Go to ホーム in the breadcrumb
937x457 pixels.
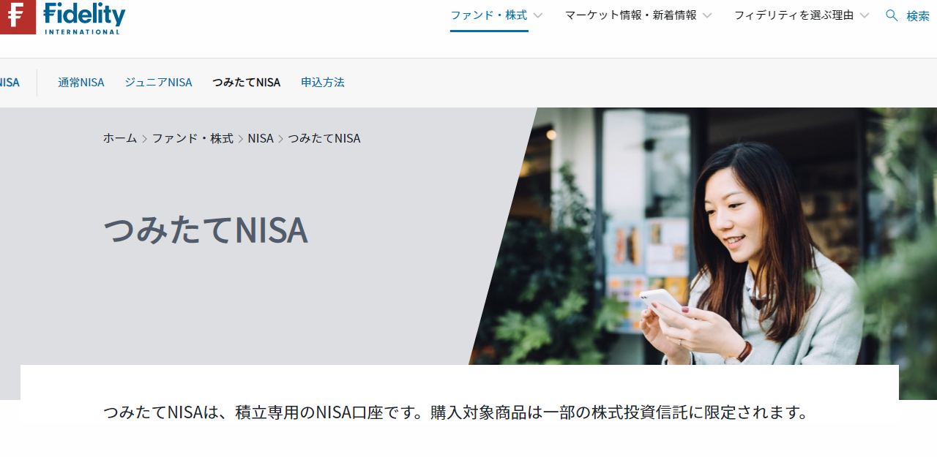pyautogui.click(x=120, y=138)
